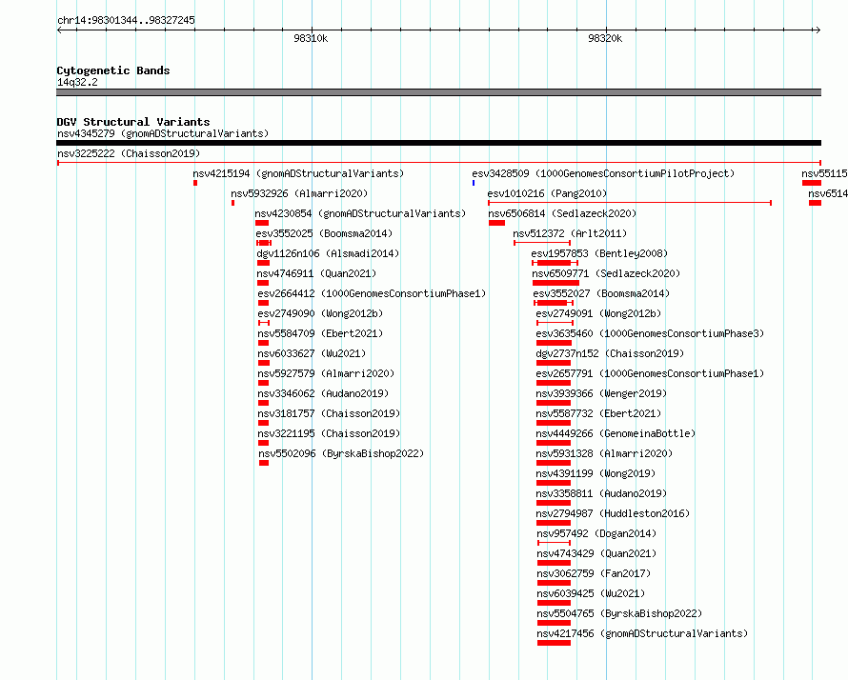
Task: Select nsv957492 (Dogan2014) entry
Action: [x=597, y=533]
